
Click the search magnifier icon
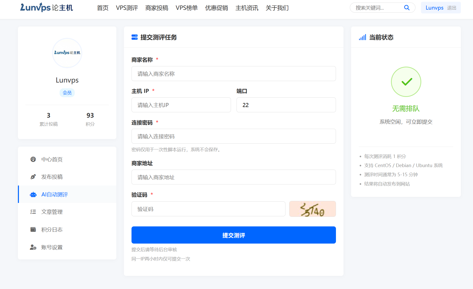point(407,8)
